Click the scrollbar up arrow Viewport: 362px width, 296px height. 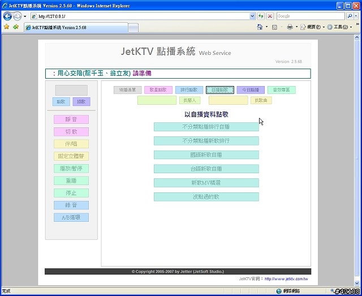click(x=357, y=37)
